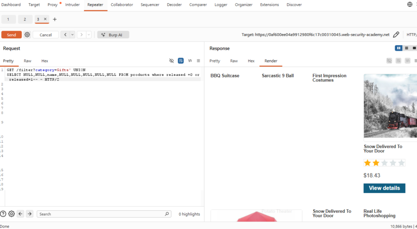Open send settings gear next to Send
417x229 pixels.
[27, 35]
